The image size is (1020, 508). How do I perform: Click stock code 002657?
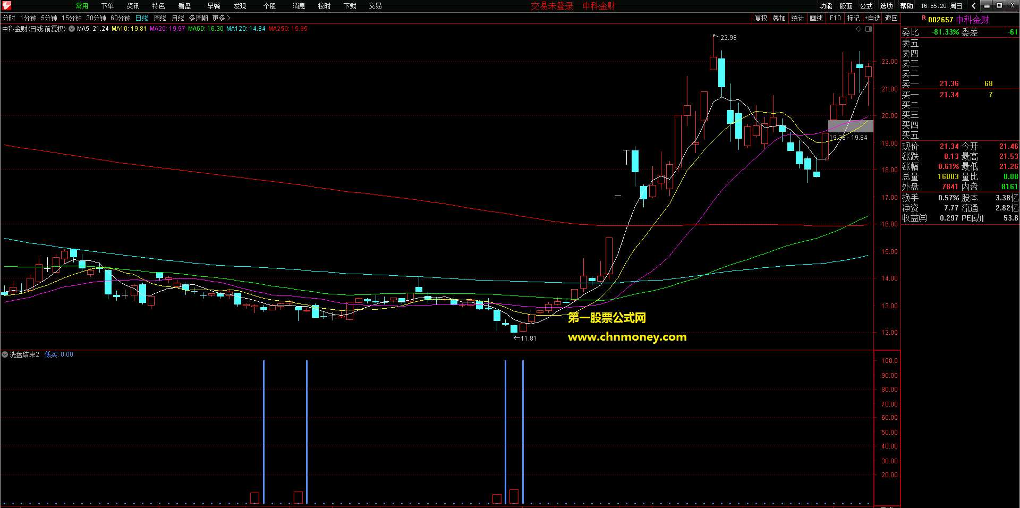[x=940, y=20]
